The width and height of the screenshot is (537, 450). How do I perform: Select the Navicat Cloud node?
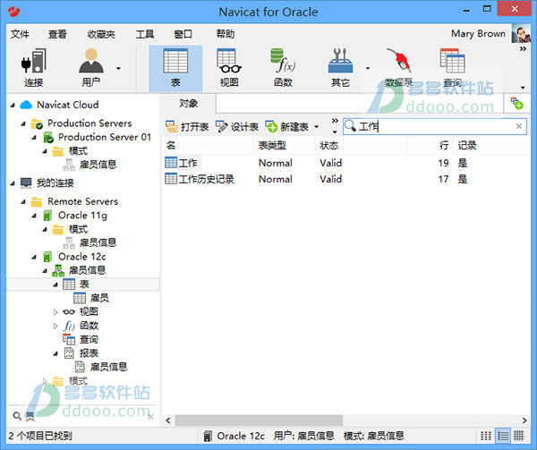coord(67,105)
